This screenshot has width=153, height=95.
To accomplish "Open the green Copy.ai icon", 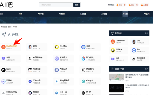I will click(x=83, y=81).
